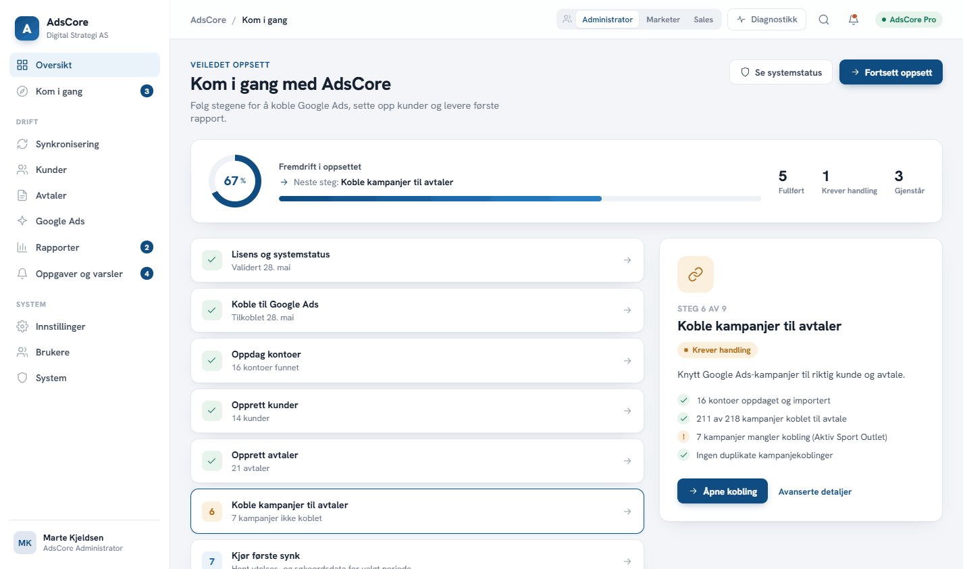The height and width of the screenshot is (569, 963).
Task: Open search with the magnifier icon
Action: pyautogui.click(x=824, y=20)
